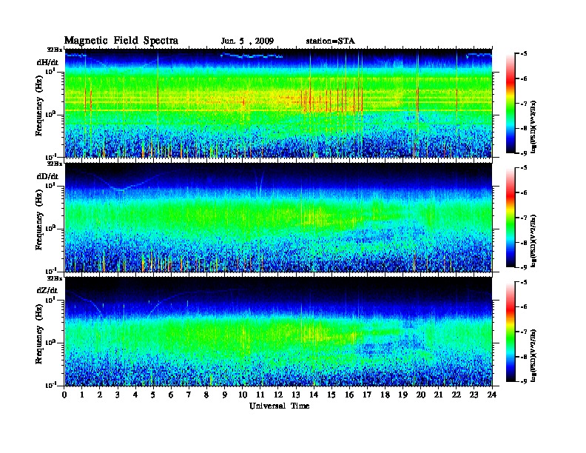Image resolution: width=586 pixels, height=453 pixels.
Task: Click the color bar beside the dH/dt spectrogram
Action: coord(511,103)
